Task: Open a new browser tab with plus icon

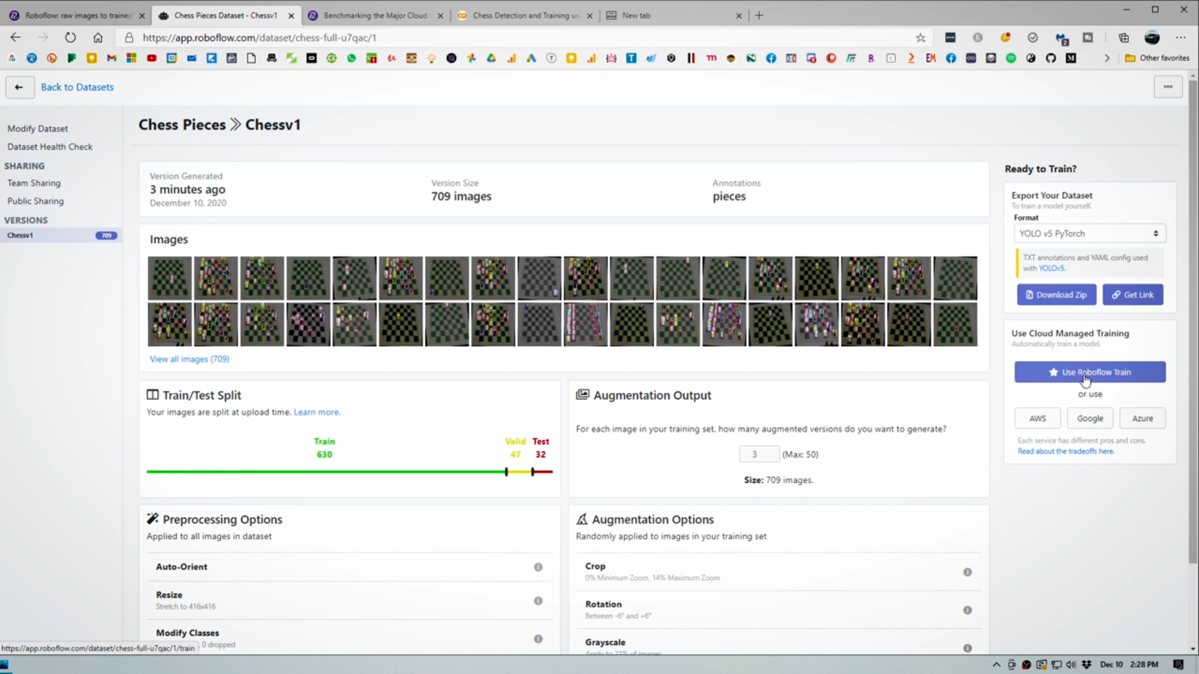Action: [x=759, y=16]
